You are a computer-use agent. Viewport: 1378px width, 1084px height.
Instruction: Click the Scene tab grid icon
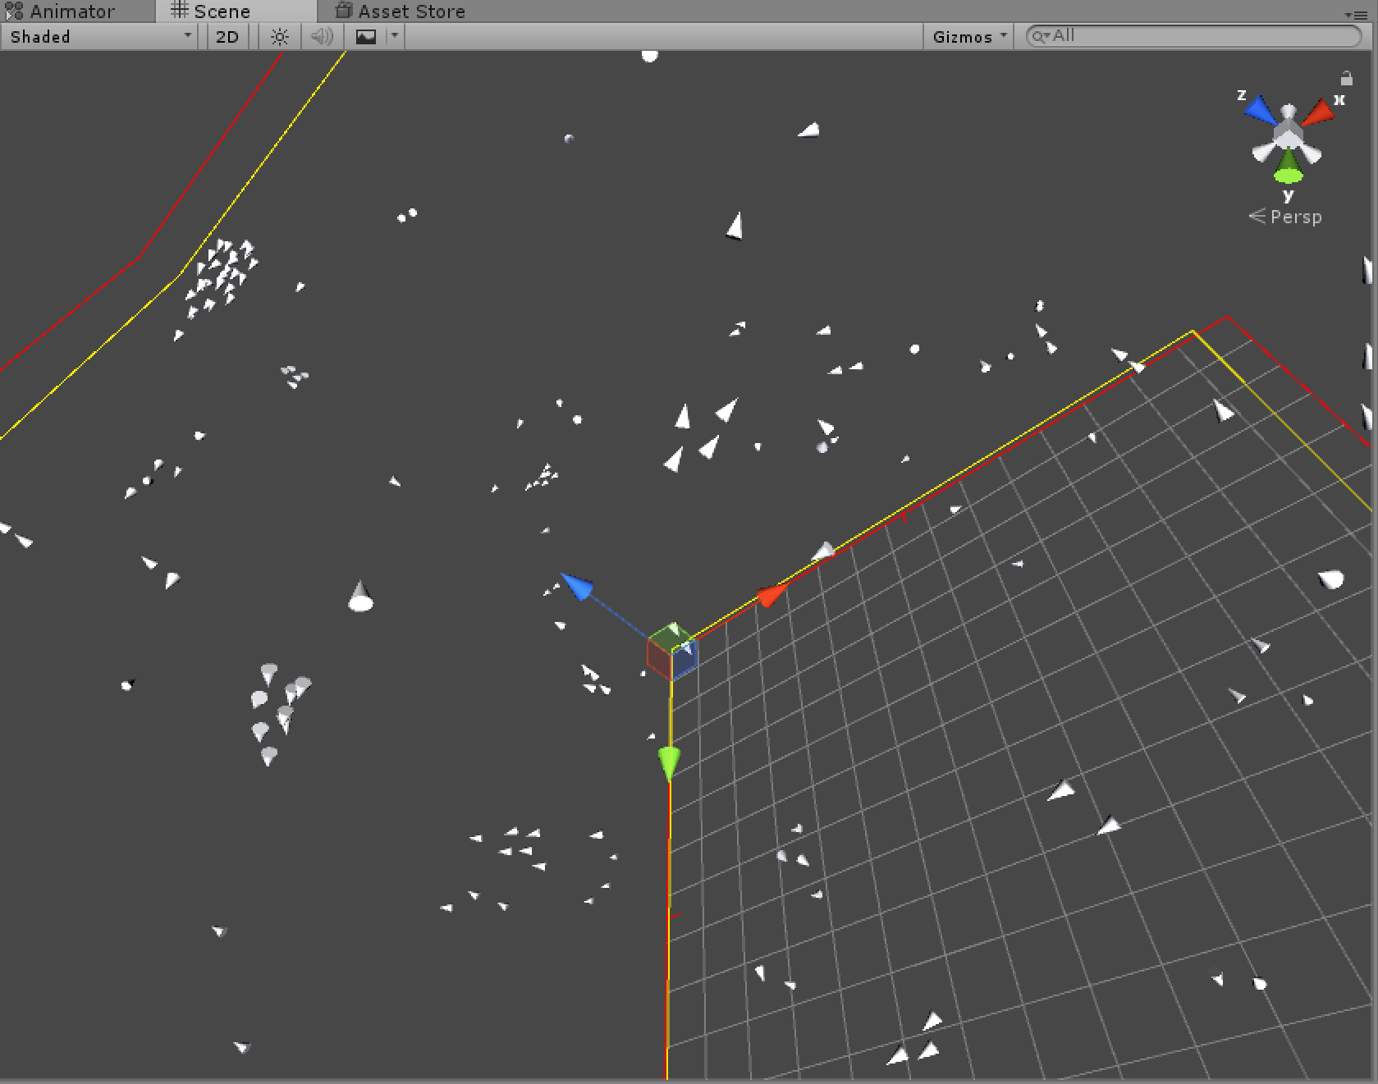coord(179,11)
